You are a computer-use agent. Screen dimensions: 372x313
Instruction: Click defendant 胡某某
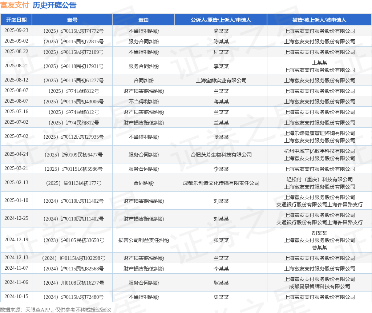320,233
